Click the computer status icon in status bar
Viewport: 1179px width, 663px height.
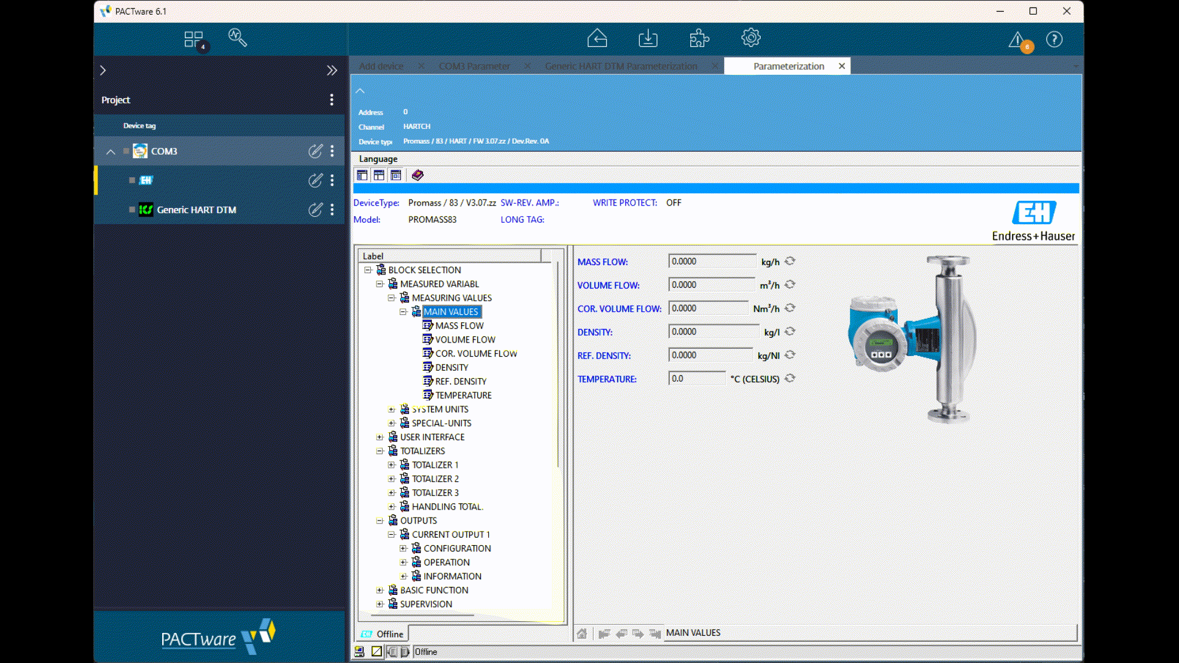click(x=360, y=652)
